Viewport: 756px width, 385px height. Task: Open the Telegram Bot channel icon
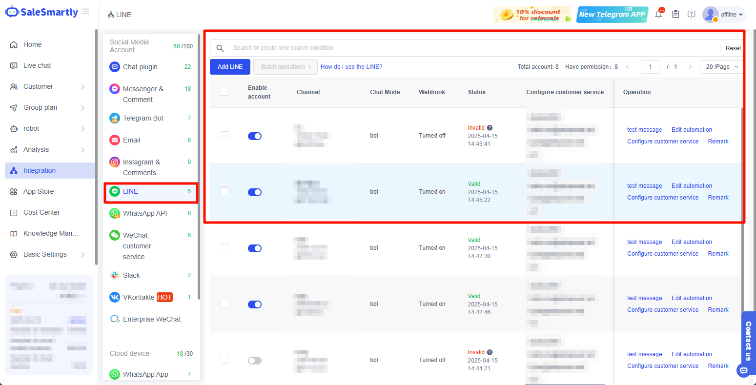(115, 118)
